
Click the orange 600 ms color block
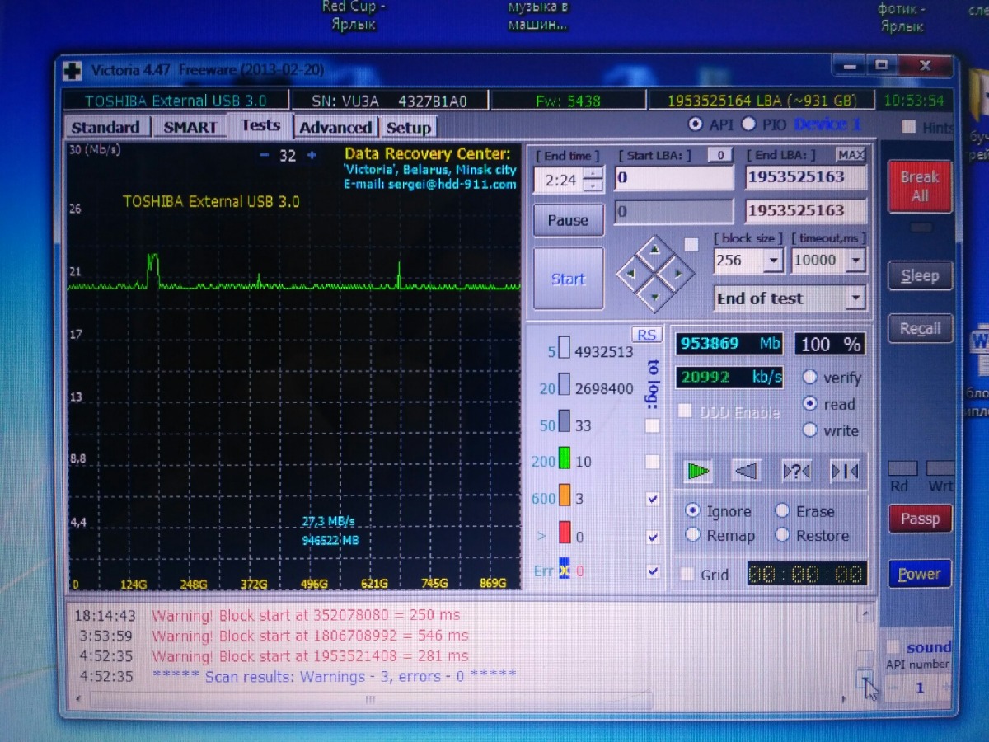(x=565, y=497)
